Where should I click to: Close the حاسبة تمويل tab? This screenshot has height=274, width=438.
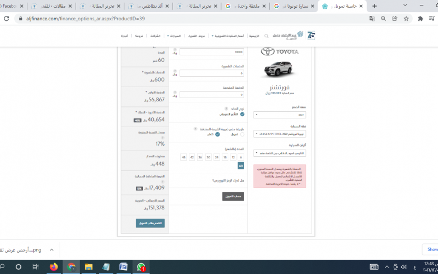coord(361,6)
